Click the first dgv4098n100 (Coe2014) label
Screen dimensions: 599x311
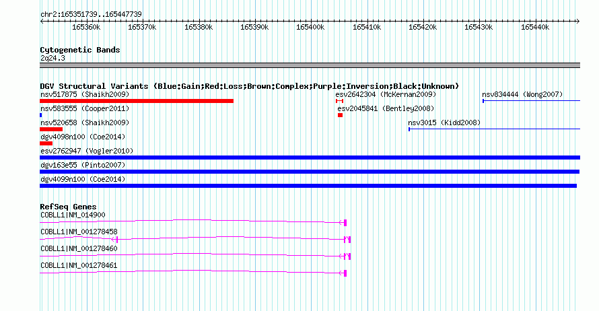pyautogui.click(x=83, y=137)
